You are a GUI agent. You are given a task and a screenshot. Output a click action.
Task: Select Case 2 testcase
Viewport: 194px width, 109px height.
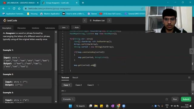[x=79, y=85]
